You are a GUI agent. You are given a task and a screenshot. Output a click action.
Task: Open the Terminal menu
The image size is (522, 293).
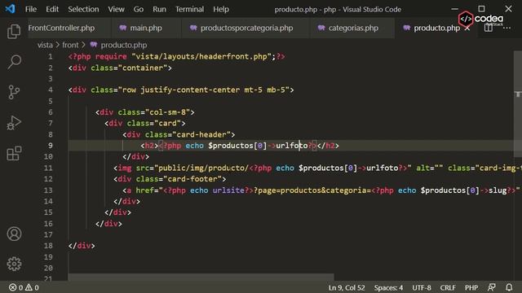click(189, 9)
